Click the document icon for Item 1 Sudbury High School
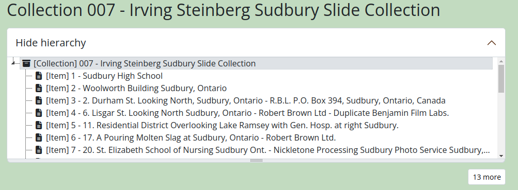The height and width of the screenshot is (190, 518). tap(39, 76)
